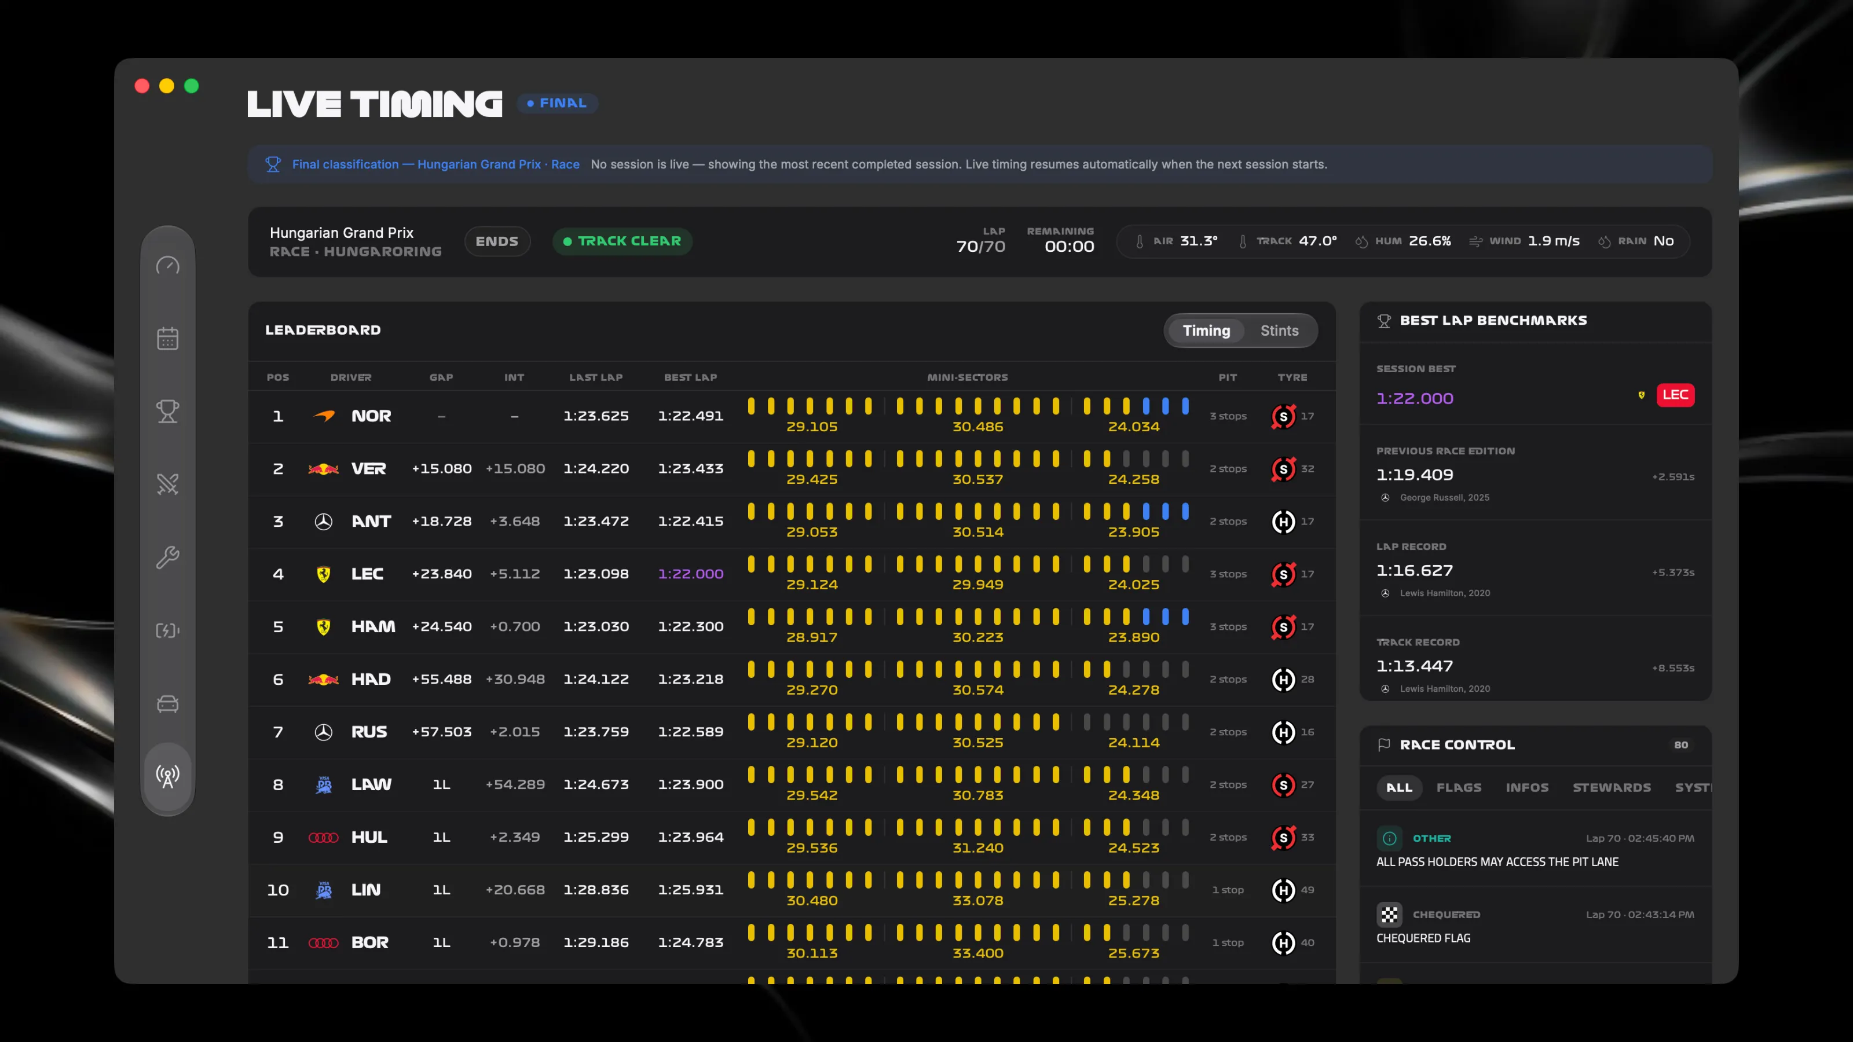Viewport: 1853px width, 1042px height.
Task: Open the Final classification Hungarian Grand Prix link
Action: coord(436,164)
